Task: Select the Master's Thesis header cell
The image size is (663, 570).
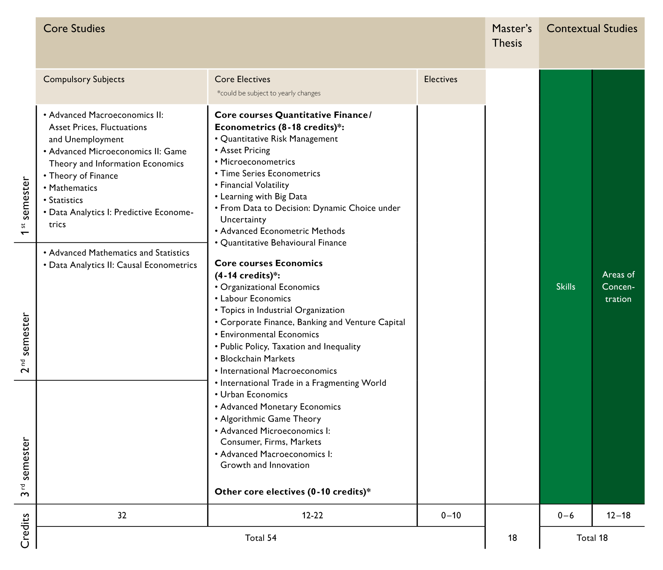Action: [x=512, y=36]
